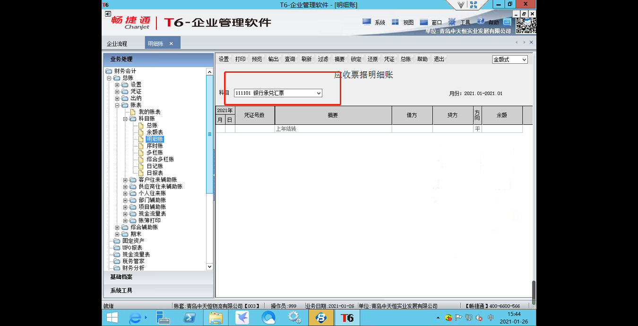
Task: Click the volume muted tray icon
Action: coord(479,317)
